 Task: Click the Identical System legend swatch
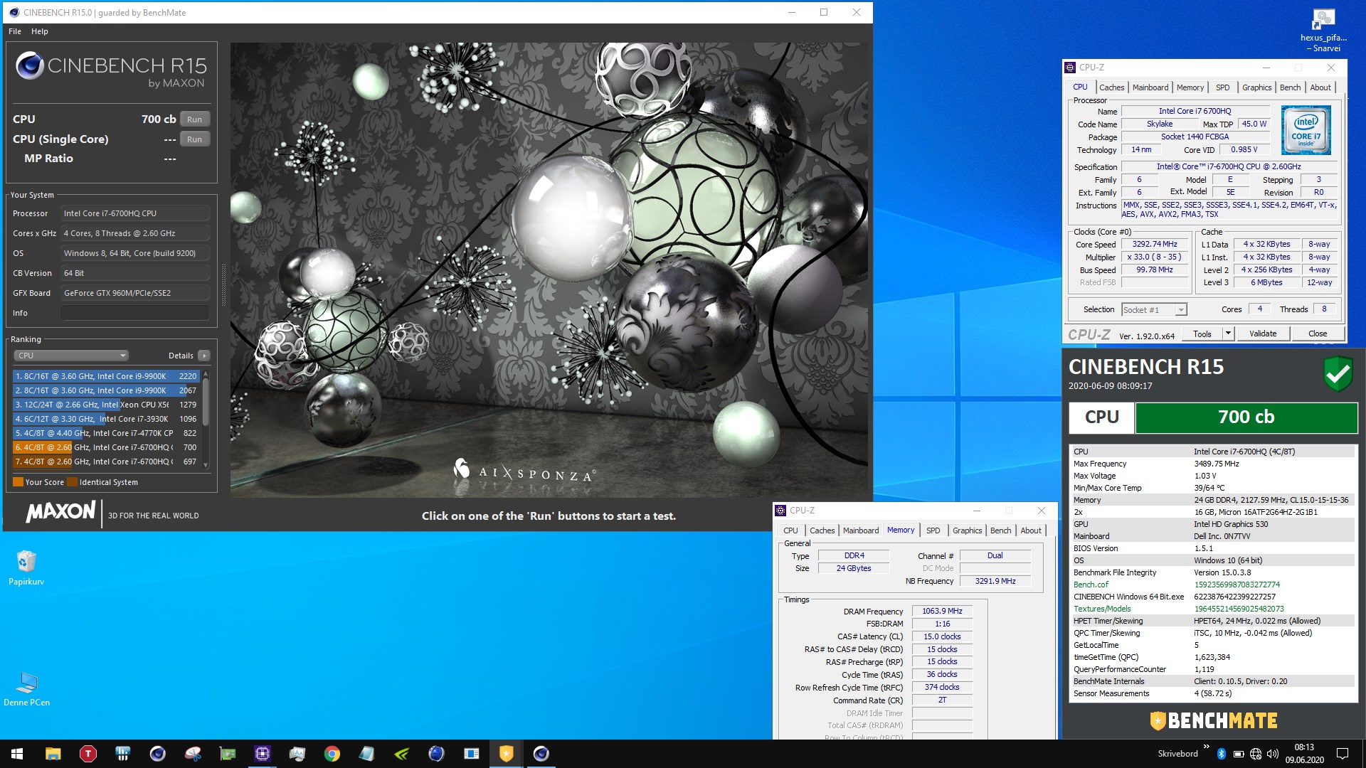72,482
